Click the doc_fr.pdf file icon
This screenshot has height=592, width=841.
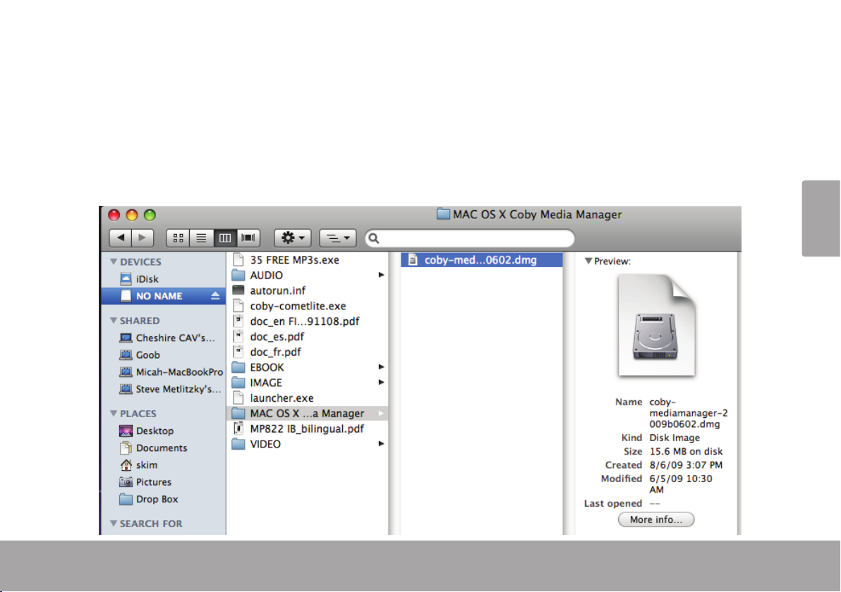tap(238, 352)
